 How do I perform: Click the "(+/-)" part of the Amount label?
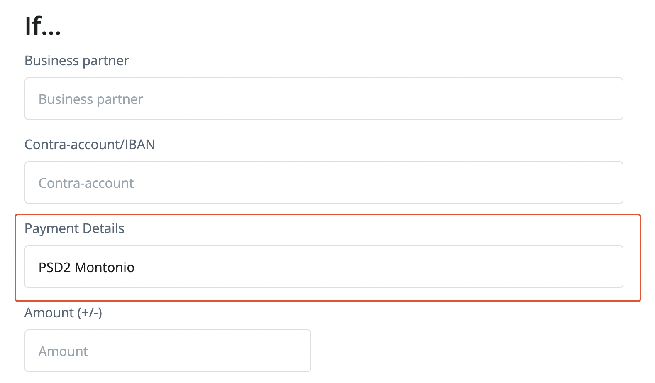[89, 312]
